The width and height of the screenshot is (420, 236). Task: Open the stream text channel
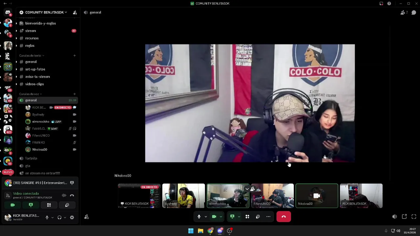pyautogui.click(x=48, y=31)
